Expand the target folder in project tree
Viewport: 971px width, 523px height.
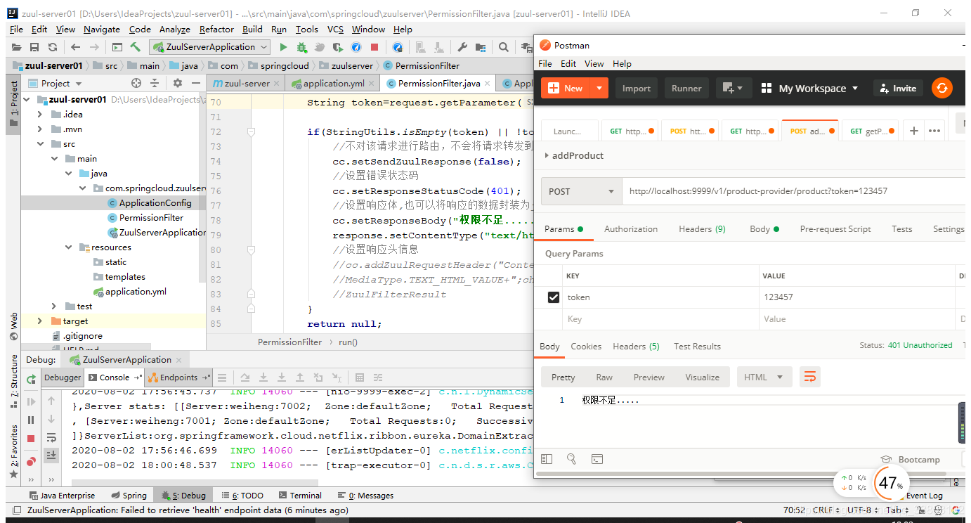point(39,321)
